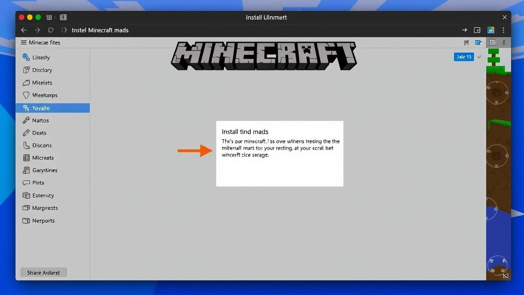The height and width of the screenshot is (295, 524).
Task: Click the back arrow in navigation bar
Action: click(x=24, y=30)
